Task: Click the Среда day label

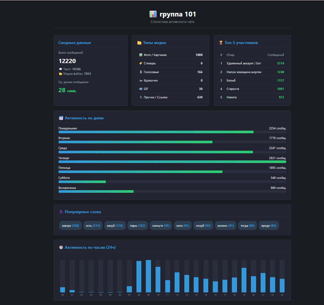Action: point(63,148)
